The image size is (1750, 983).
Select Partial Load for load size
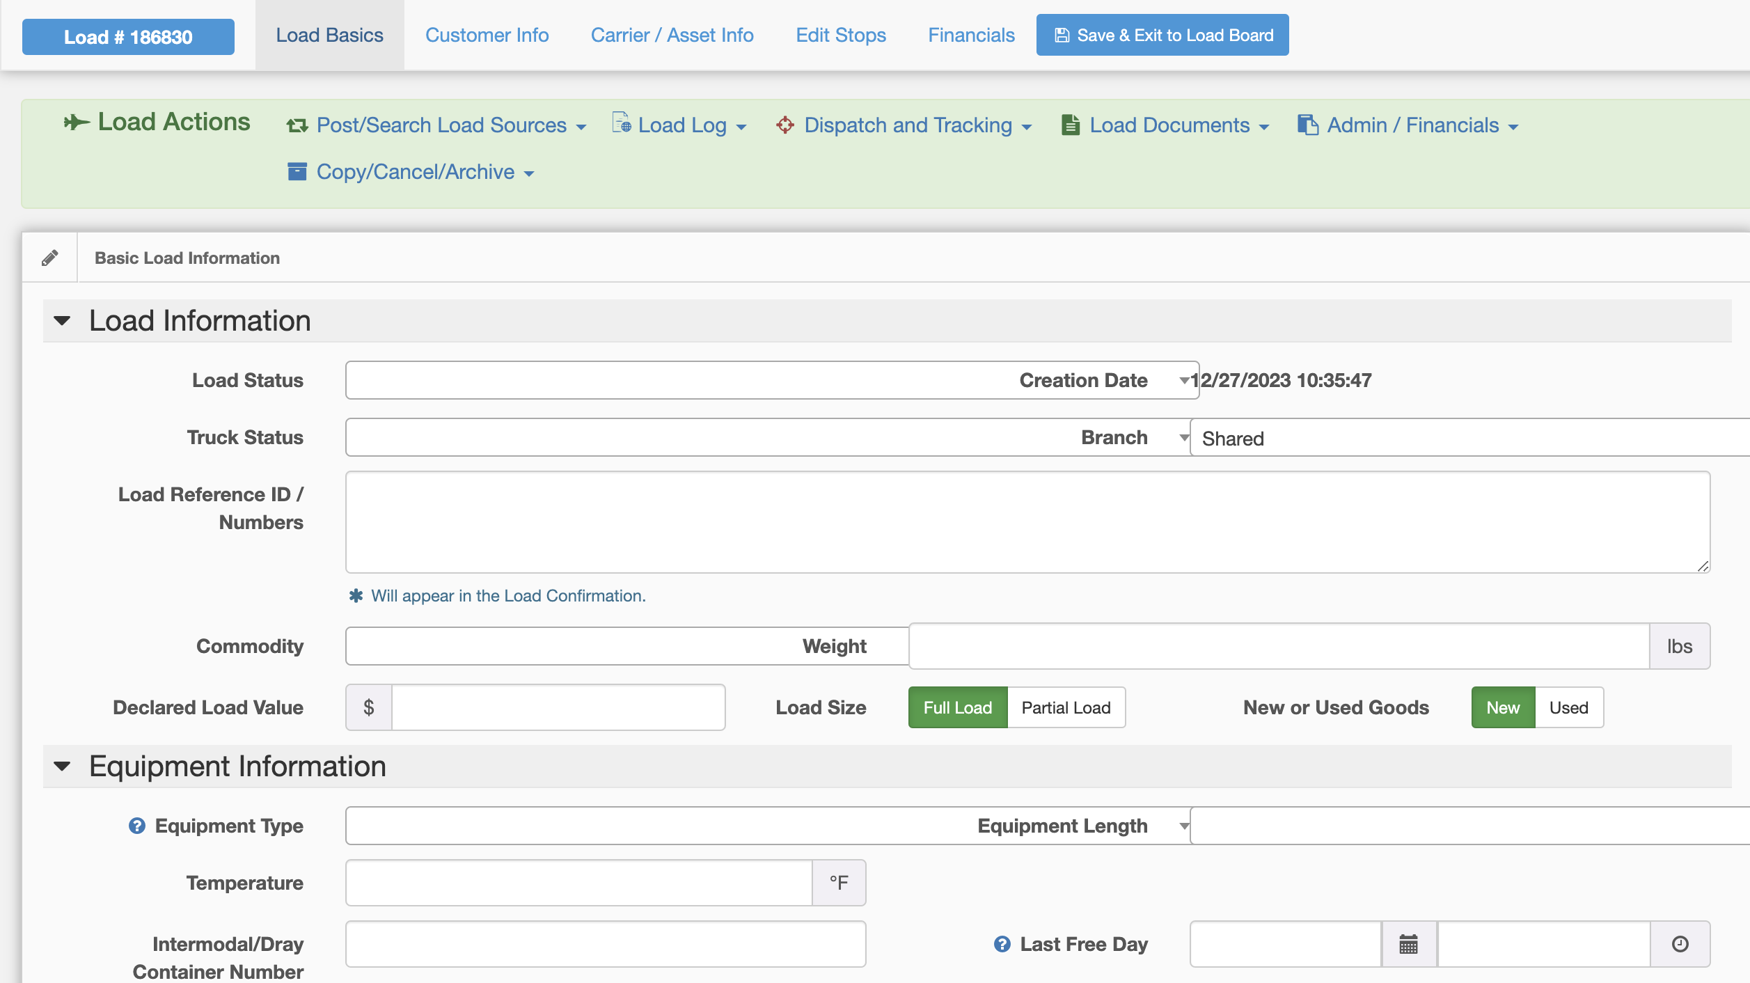click(1066, 707)
